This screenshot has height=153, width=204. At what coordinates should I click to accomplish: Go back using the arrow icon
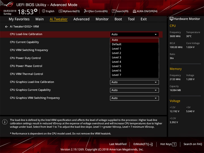point(7,27)
